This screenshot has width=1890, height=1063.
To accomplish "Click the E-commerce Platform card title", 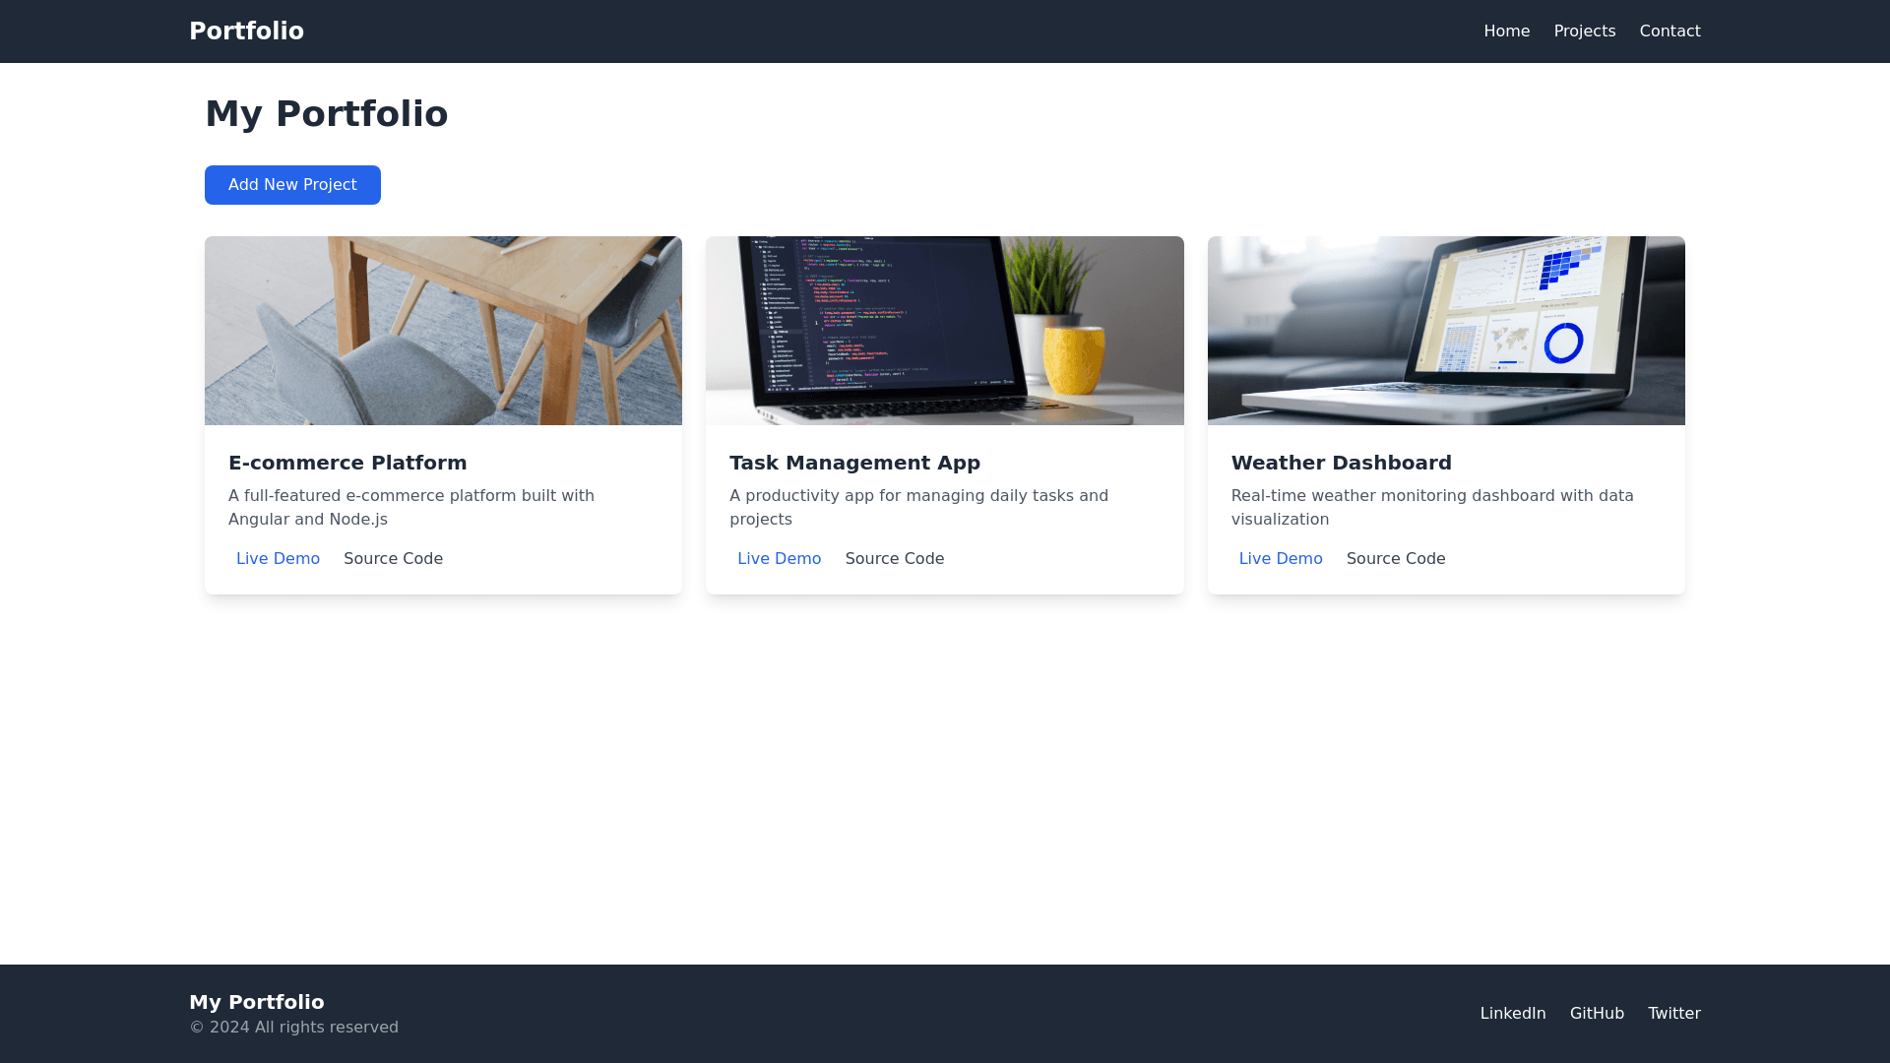I will [x=347, y=463].
